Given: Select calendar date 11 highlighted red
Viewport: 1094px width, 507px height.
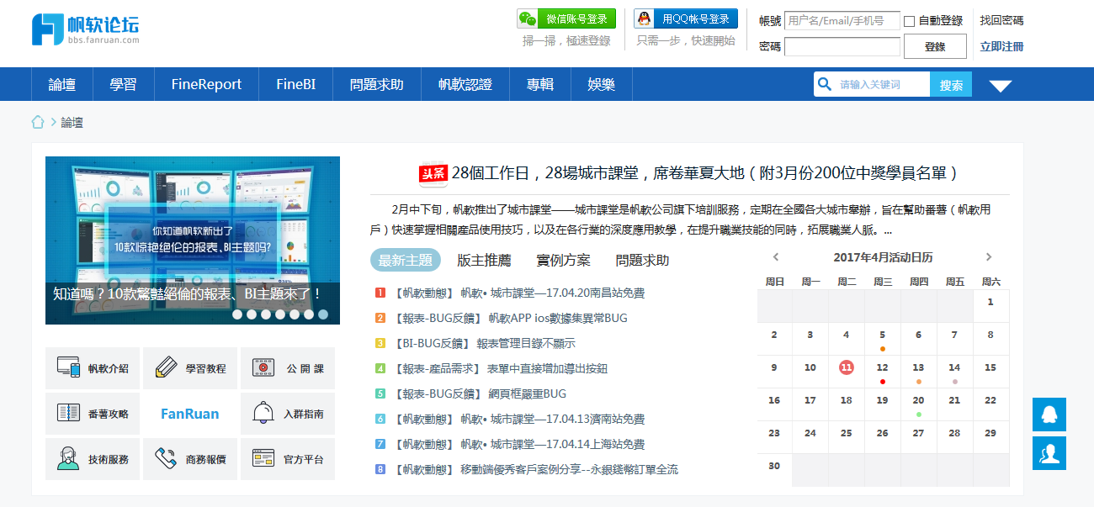Looking at the screenshot, I should point(847,367).
